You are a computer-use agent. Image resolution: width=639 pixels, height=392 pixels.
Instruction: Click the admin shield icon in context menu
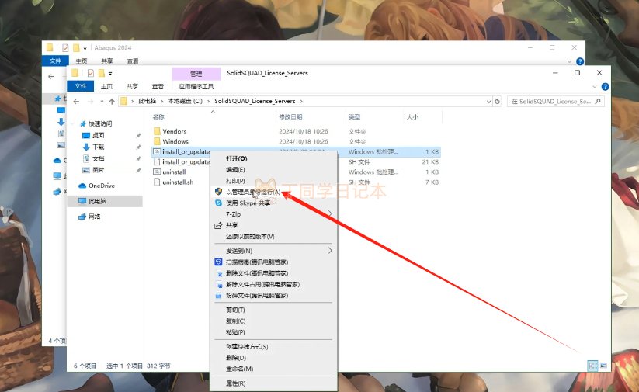pyautogui.click(x=218, y=192)
